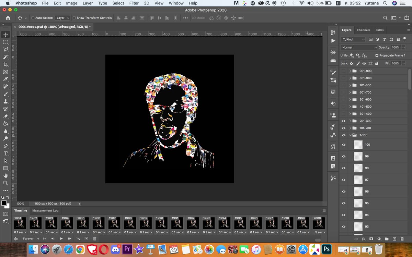Image resolution: width=412 pixels, height=257 pixels.
Task: Select the Spot Healing Brush tool
Action: 5,87
